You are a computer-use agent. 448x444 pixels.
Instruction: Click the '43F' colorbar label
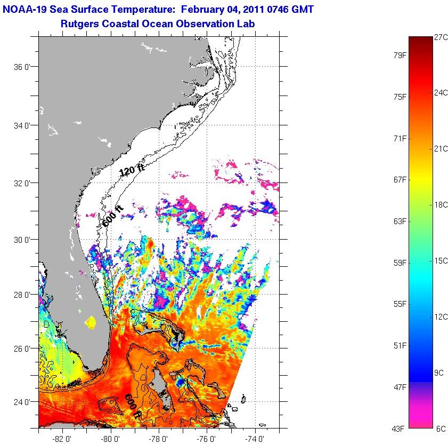pos(398,429)
